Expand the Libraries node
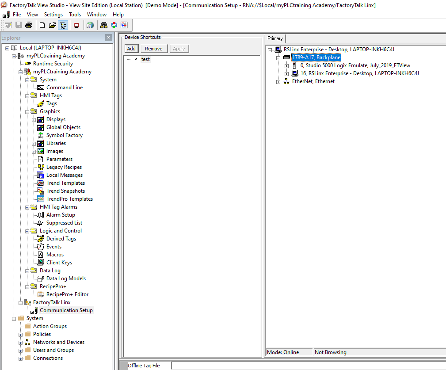Image resolution: width=446 pixels, height=370 pixels. coord(34,144)
